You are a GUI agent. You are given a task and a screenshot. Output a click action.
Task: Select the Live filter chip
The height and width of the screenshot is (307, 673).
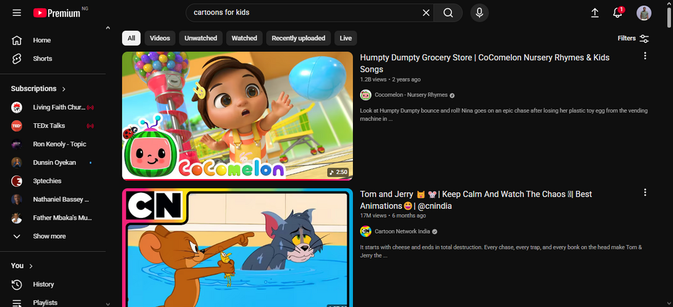click(346, 38)
